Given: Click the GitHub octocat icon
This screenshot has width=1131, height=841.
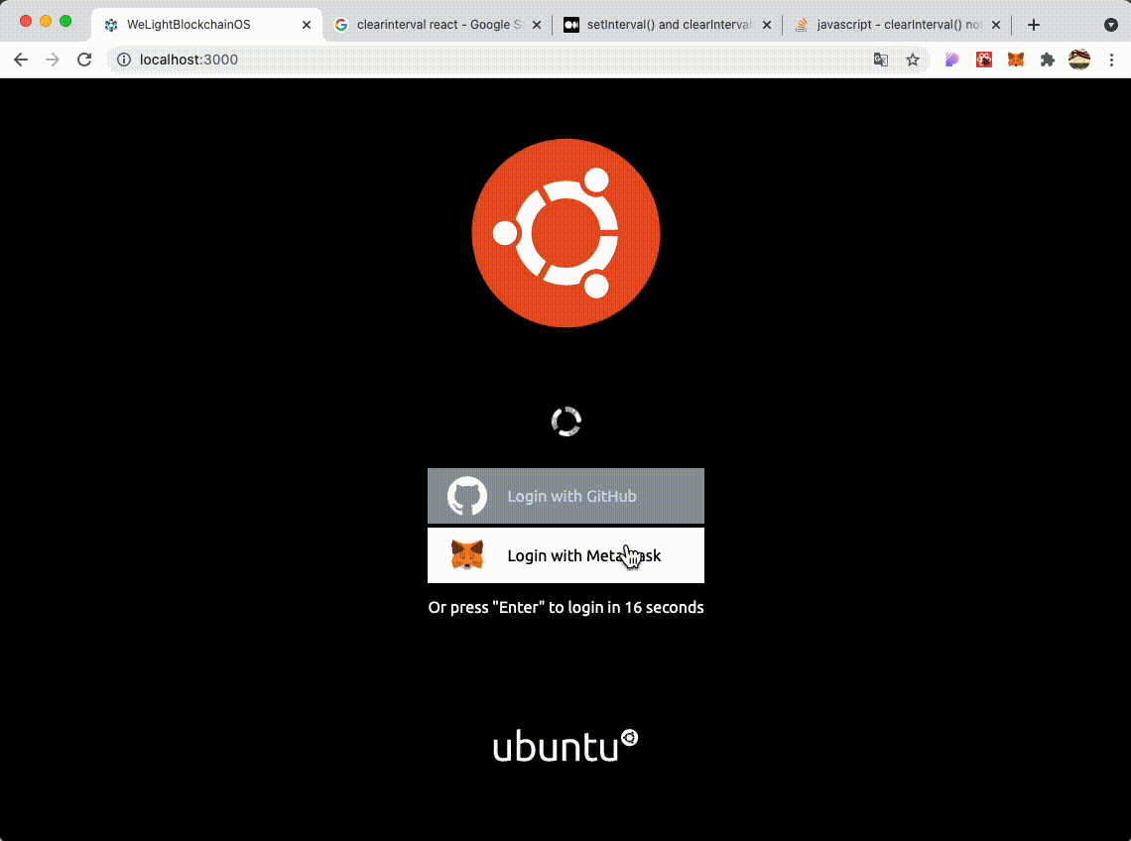Looking at the screenshot, I should click(467, 496).
